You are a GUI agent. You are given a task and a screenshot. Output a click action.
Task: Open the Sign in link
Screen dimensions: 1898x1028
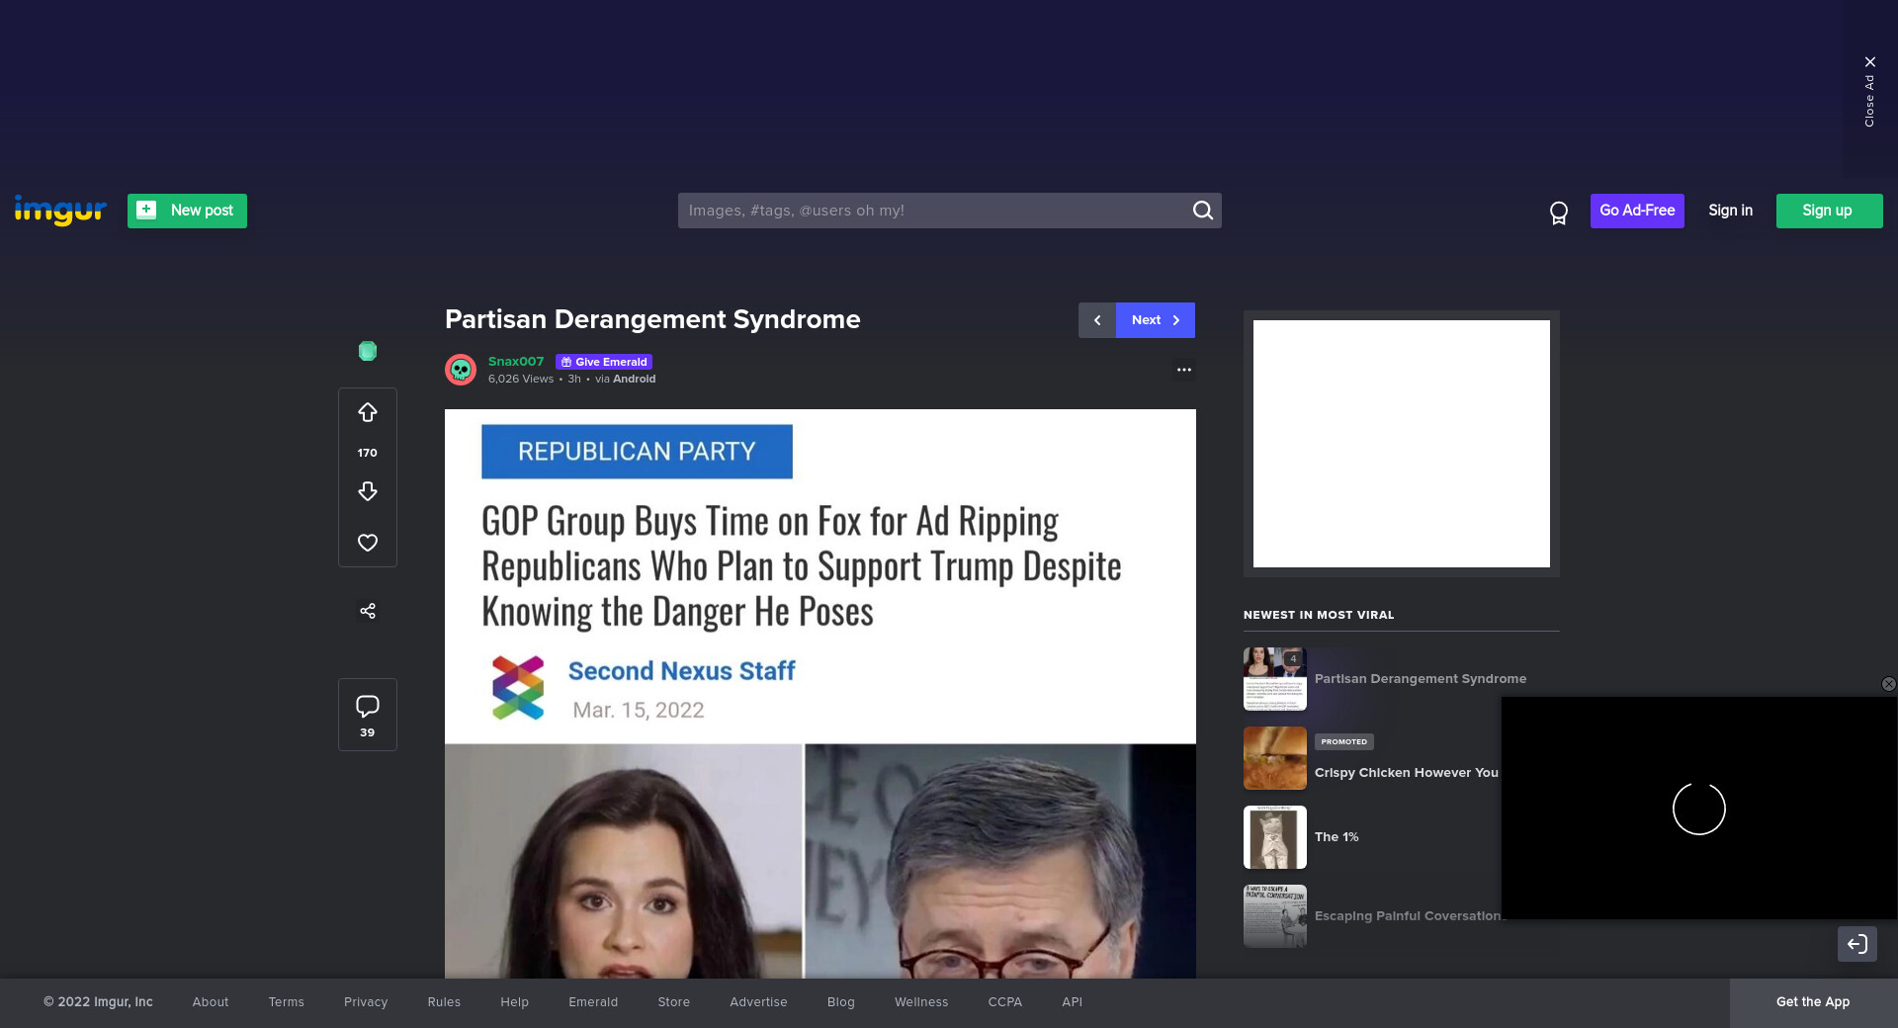(1730, 211)
